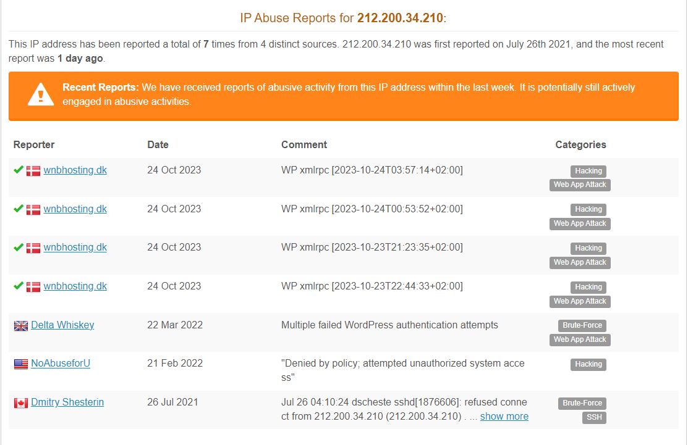The height and width of the screenshot is (445, 688).
Task: Click the green checkmark in the fourth wnbhosting.dk row
Action: (x=19, y=286)
